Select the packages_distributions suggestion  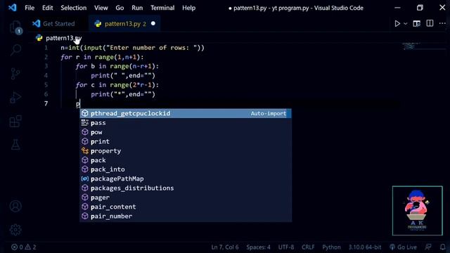186,188
